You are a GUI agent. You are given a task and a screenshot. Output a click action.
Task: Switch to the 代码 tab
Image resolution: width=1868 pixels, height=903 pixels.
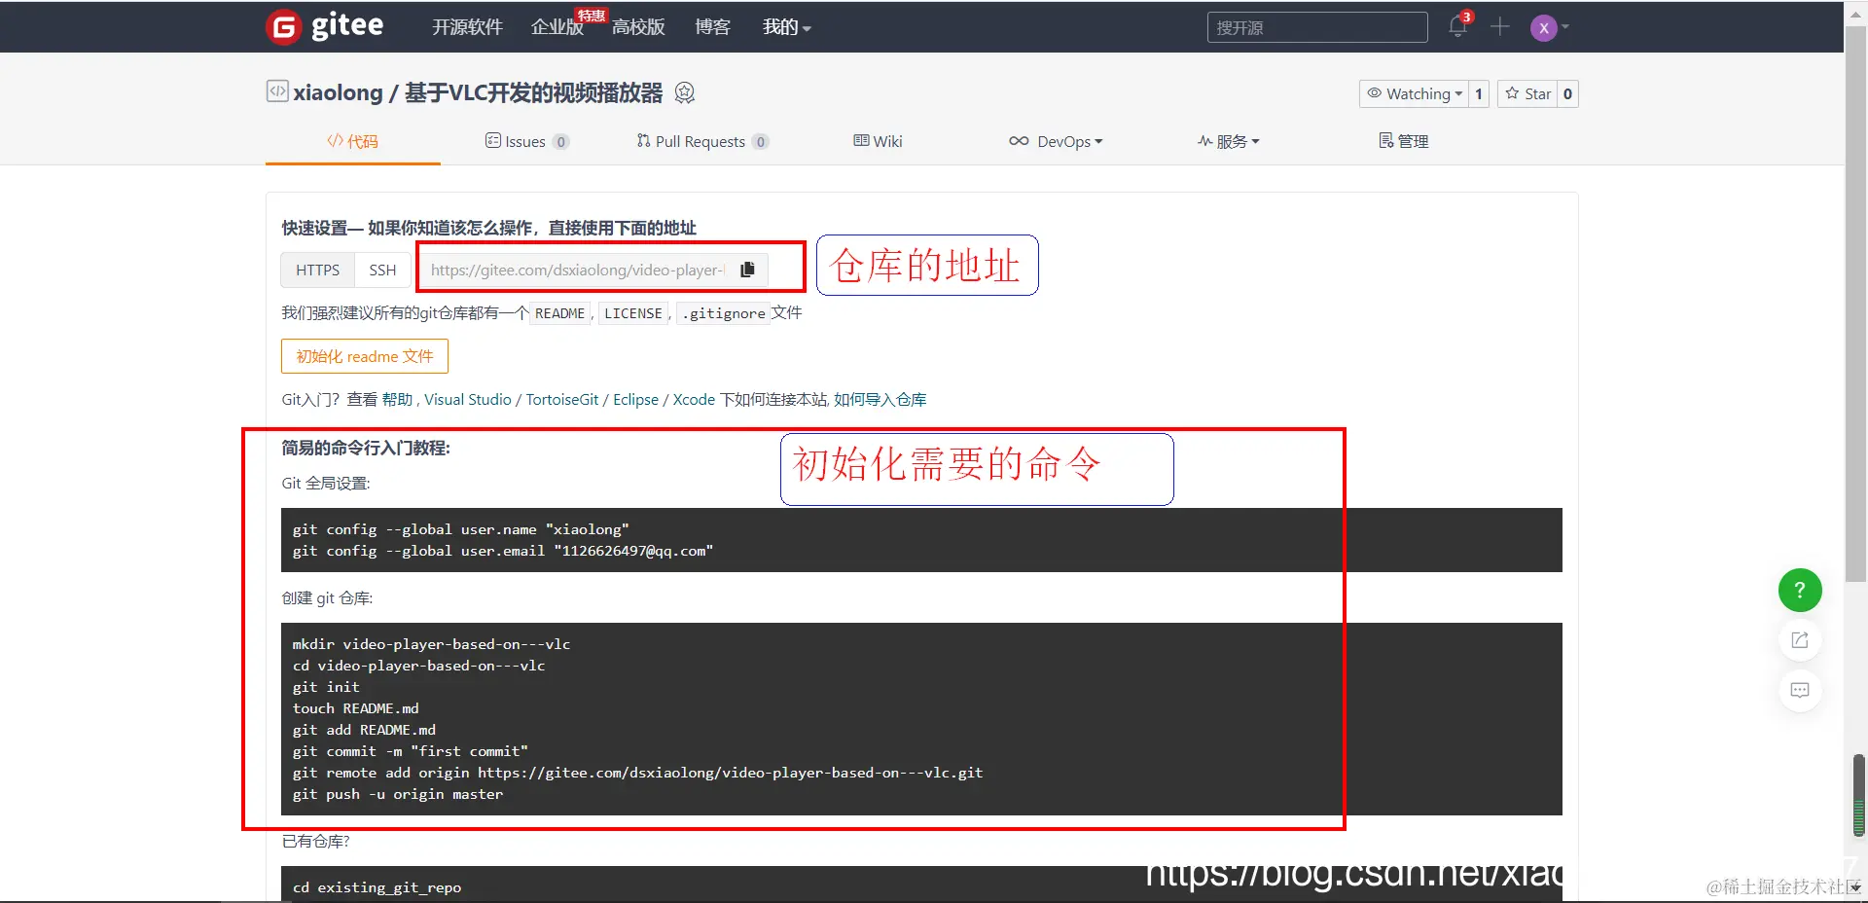click(352, 141)
